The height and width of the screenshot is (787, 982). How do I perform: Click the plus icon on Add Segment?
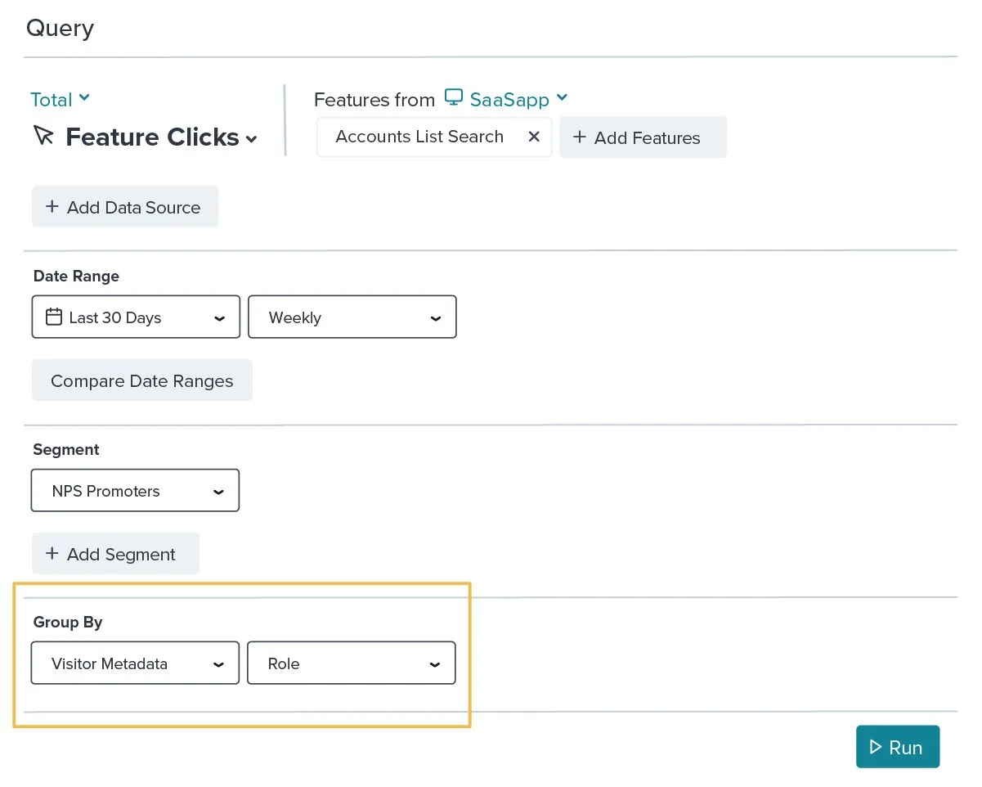point(52,554)
